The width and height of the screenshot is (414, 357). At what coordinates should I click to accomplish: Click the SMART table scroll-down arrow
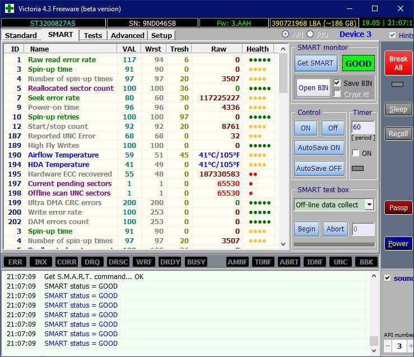point(283,244)
